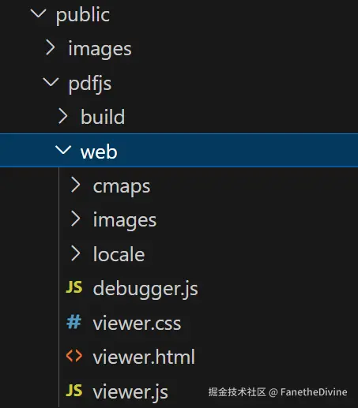
Task: Expand the images folder chevron under web
Action: [75, 219]
